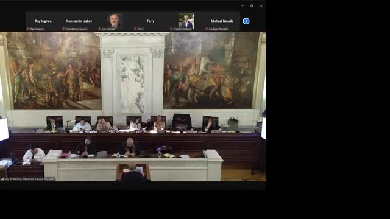Minimize the Zoom meeting window

243,5
